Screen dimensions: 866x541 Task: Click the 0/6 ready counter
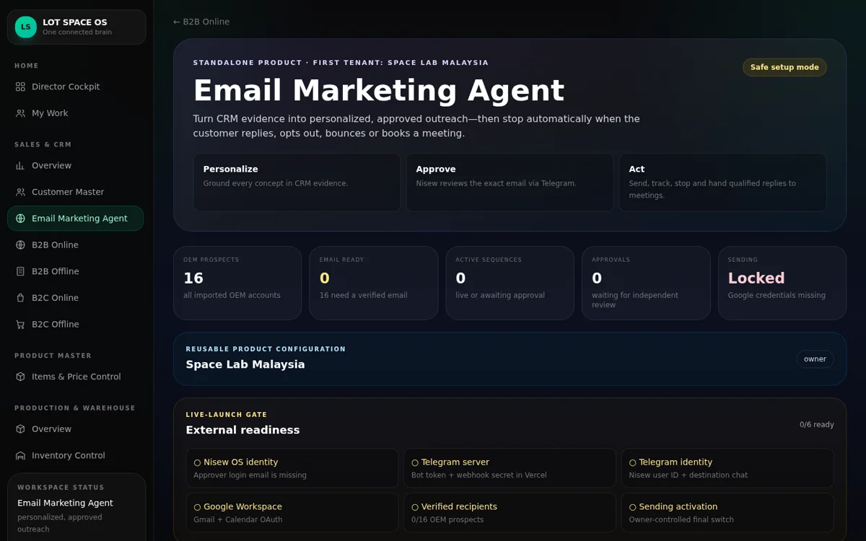pos(816,425)
